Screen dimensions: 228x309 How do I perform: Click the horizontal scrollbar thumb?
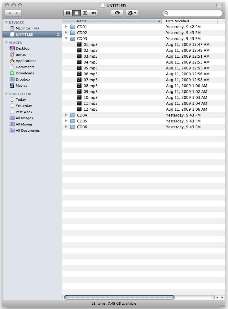[x=119, y=297]
